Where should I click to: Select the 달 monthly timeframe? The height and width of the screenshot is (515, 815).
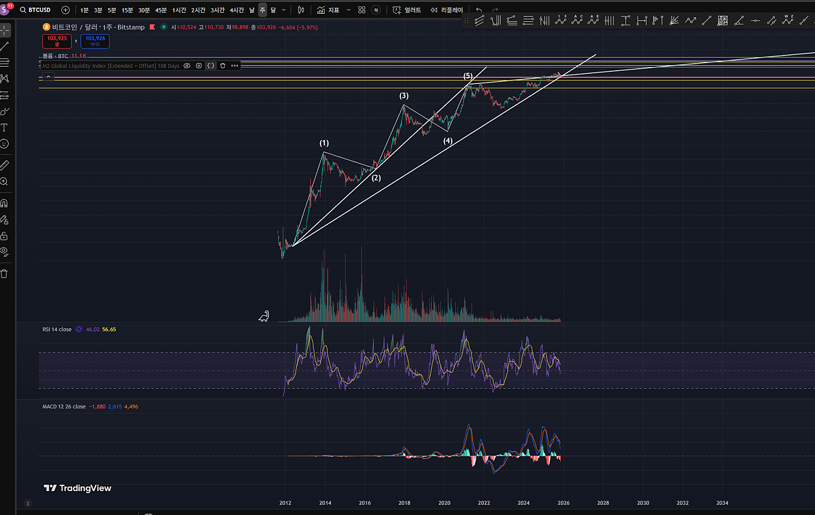pyautogui.click(x=273, y=10)
